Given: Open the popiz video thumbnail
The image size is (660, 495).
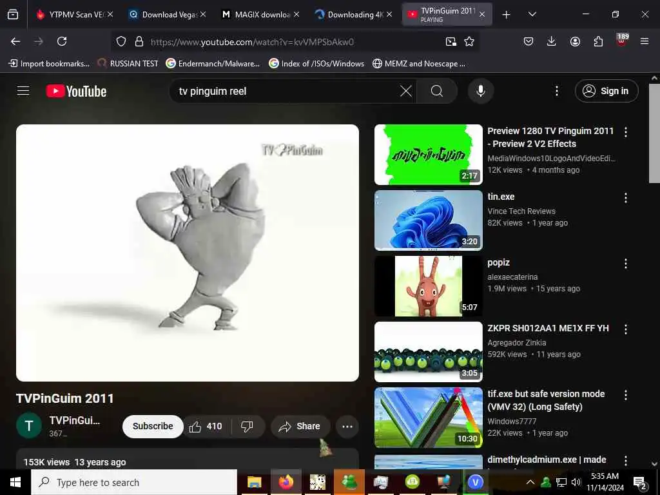Looking at the screenshot, I should pyautogui.click(x=428, y=286).
